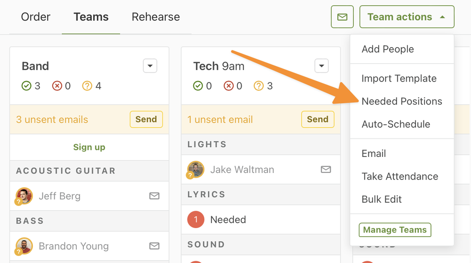Click Jeff Berg's envelope icon
Viewport: 471px width, 263px height.
click(154, 196)
